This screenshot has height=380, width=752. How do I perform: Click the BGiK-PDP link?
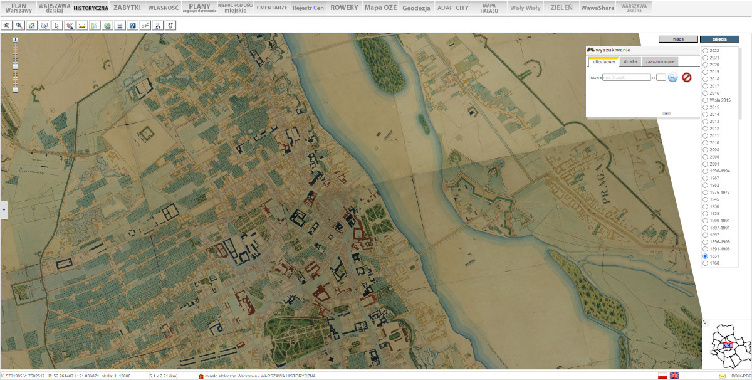pos(741,376)
